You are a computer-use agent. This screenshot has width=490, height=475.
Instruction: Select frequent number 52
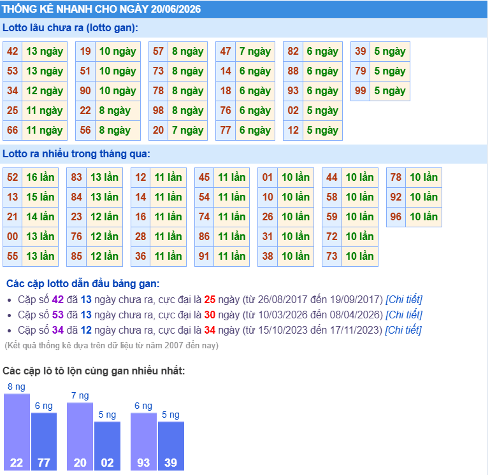click(13, 178)
